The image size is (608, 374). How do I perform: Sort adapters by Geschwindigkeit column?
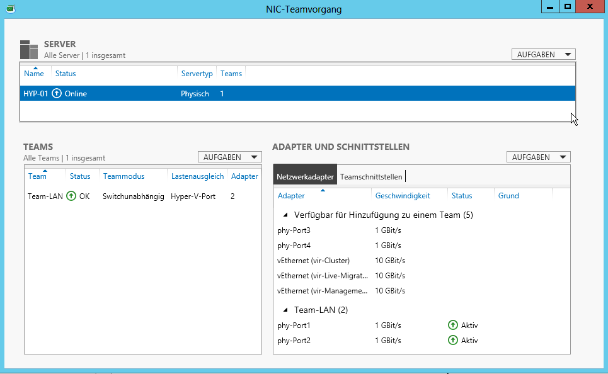click(x=403, y=196)
